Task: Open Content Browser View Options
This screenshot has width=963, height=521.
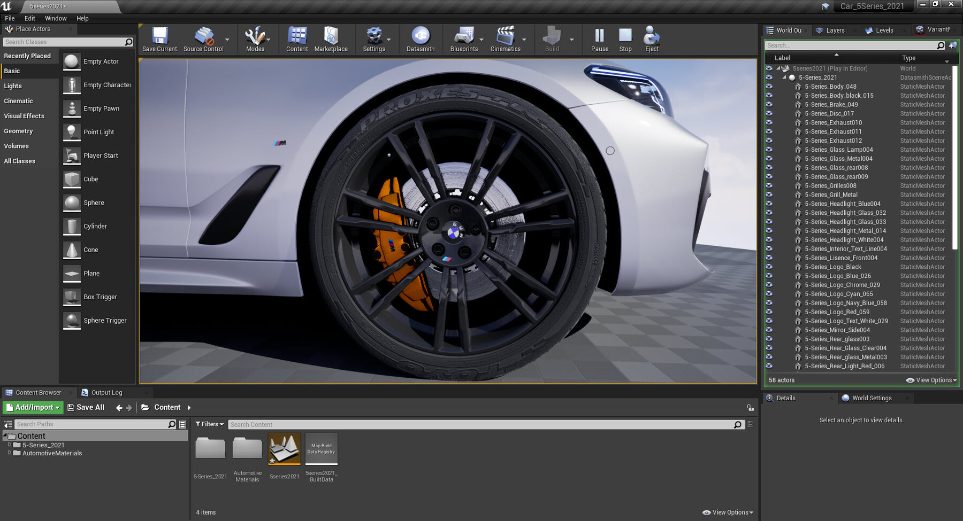Action: click(x=728, y=512)
